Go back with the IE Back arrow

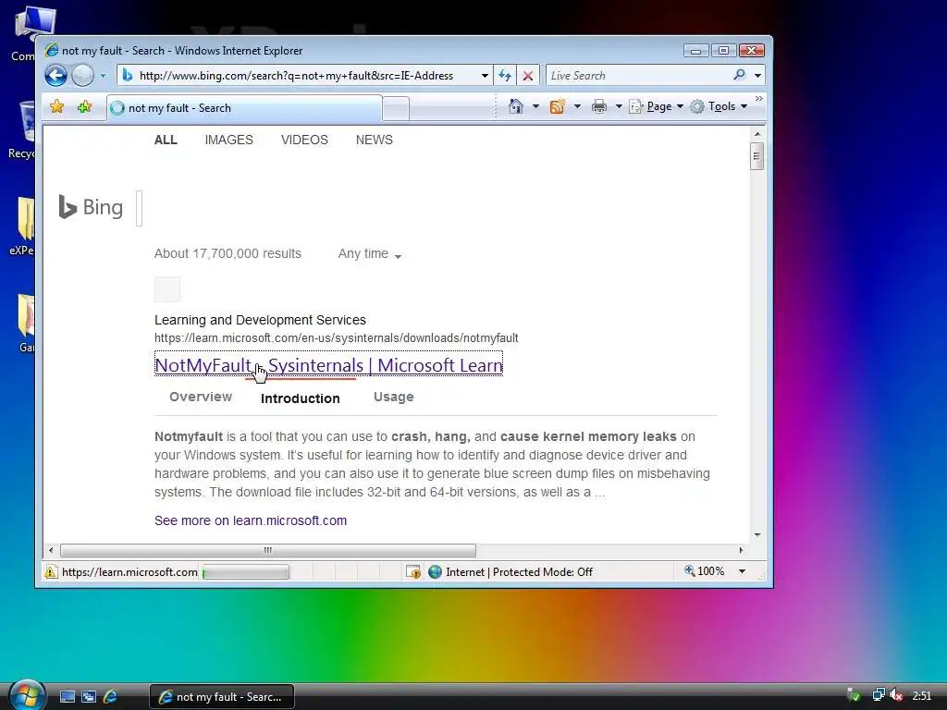click(x=56, y=76)
